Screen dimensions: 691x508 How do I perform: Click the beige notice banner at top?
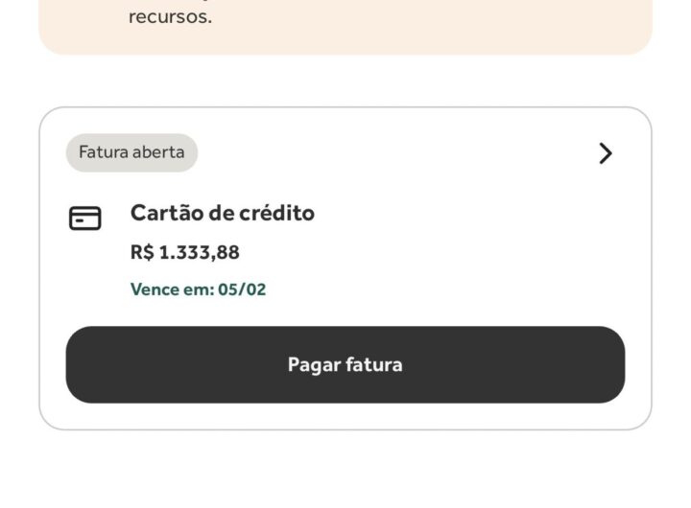[x=345, y=27]
